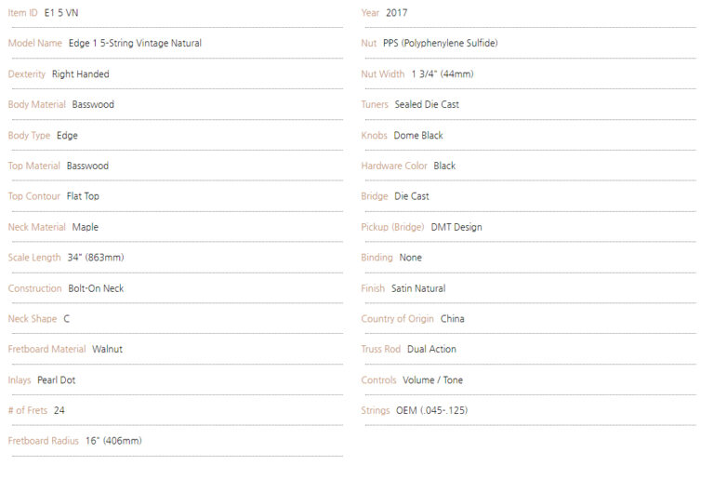Viewport: 714px width, 479px height.
Task: Click the Strings OEM (.045-.125) value
Action: click(431, 410)
